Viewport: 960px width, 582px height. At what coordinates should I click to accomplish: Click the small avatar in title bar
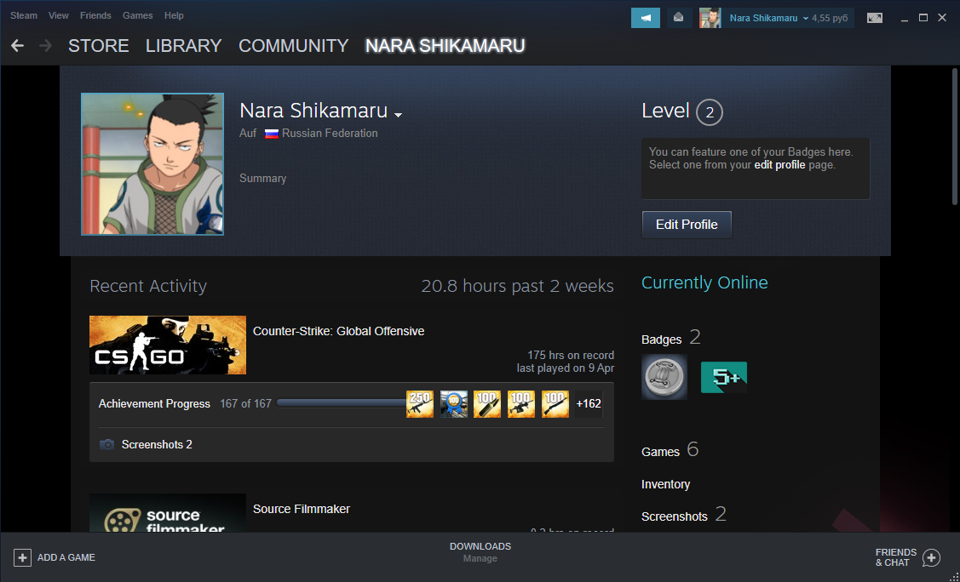click(710, 18)
